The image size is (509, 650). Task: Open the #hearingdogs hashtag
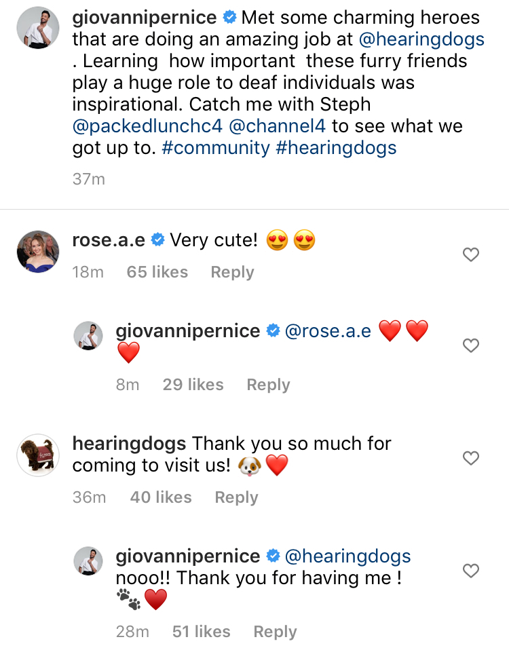pyautogui.click(x=336, y=148)
